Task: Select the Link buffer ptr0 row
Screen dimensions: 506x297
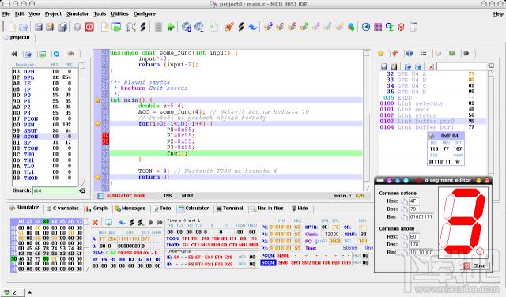Action: coord(432,122)
